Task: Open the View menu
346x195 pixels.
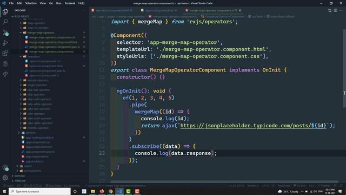Action: [x=43, y=3]
